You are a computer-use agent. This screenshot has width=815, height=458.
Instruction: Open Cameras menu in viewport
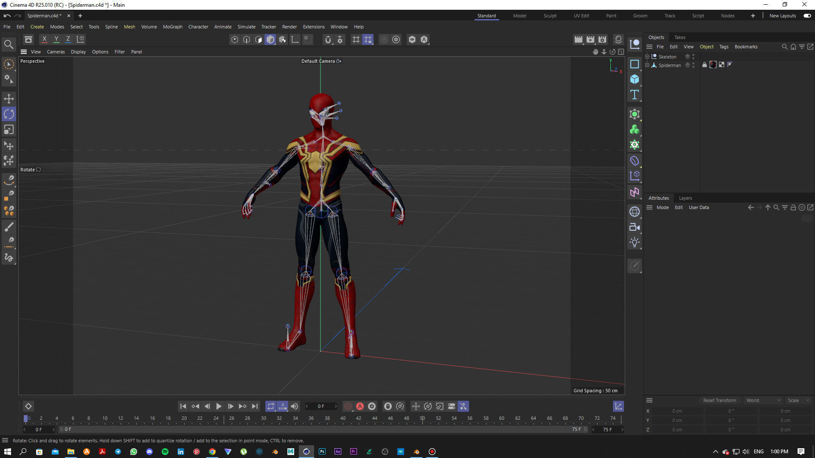[56, 52]
